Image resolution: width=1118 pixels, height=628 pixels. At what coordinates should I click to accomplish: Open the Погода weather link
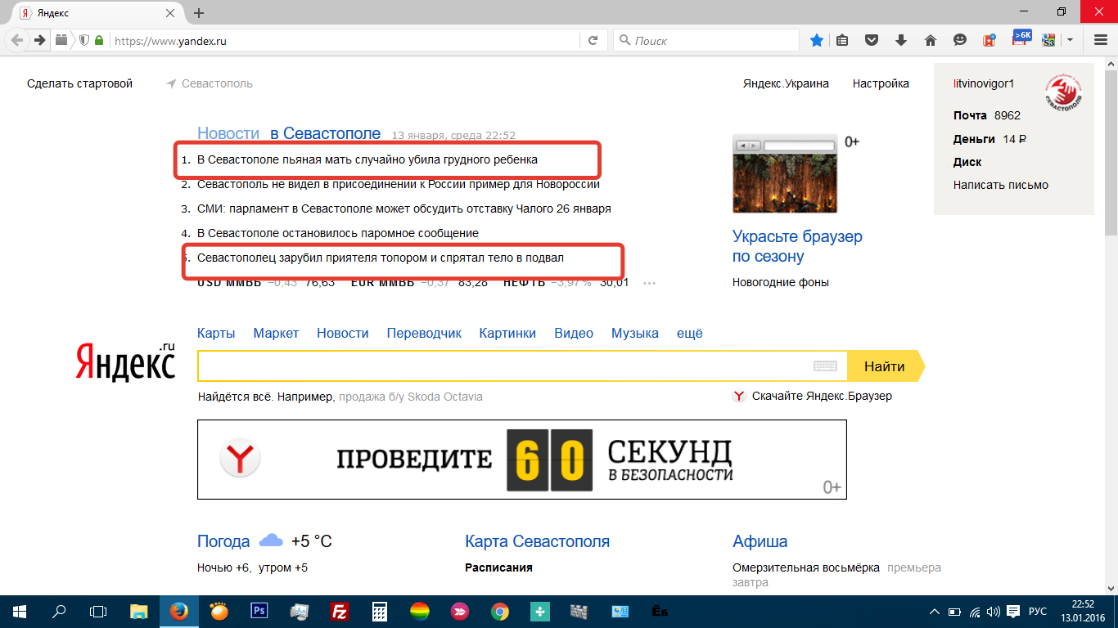(223, 541)
